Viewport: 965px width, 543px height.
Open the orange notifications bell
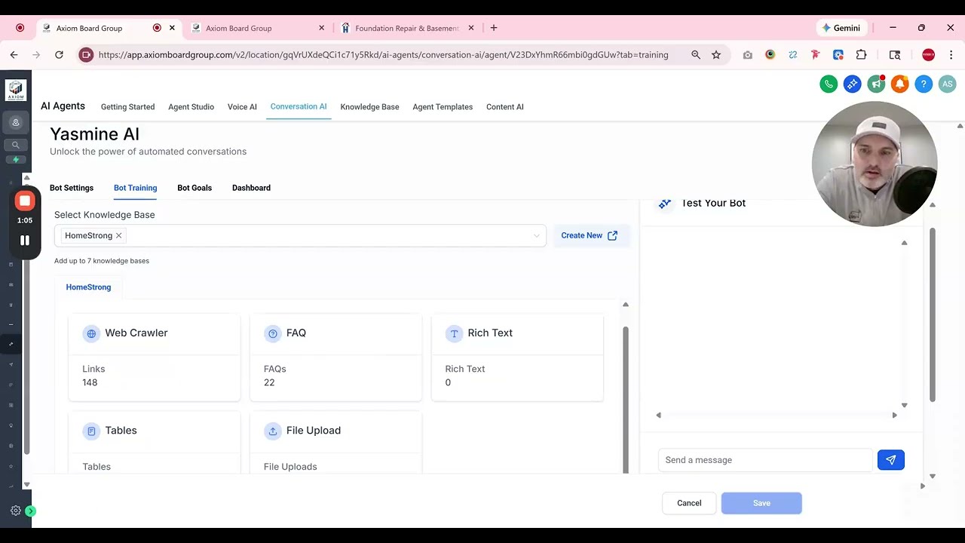pos(899,84)
